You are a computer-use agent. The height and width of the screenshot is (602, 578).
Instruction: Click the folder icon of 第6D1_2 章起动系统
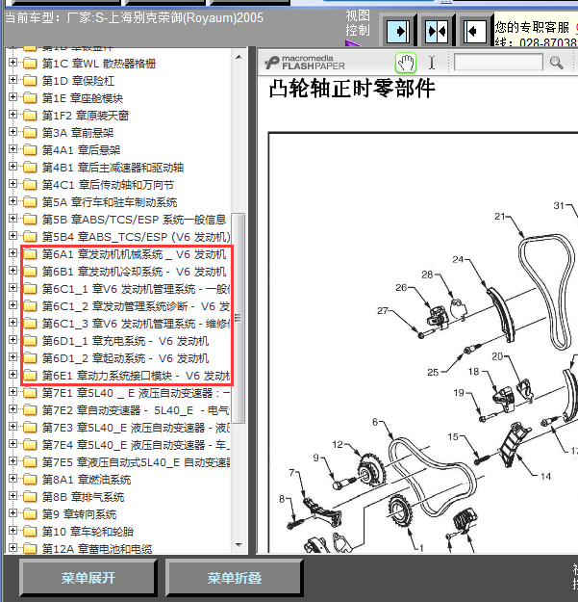coord(30,357)
